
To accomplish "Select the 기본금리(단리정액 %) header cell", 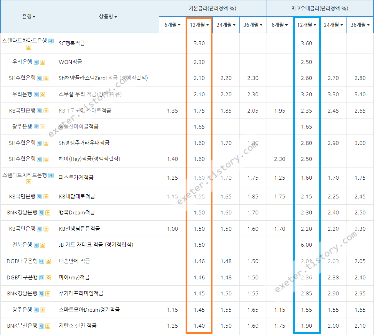I will (212, 9).
